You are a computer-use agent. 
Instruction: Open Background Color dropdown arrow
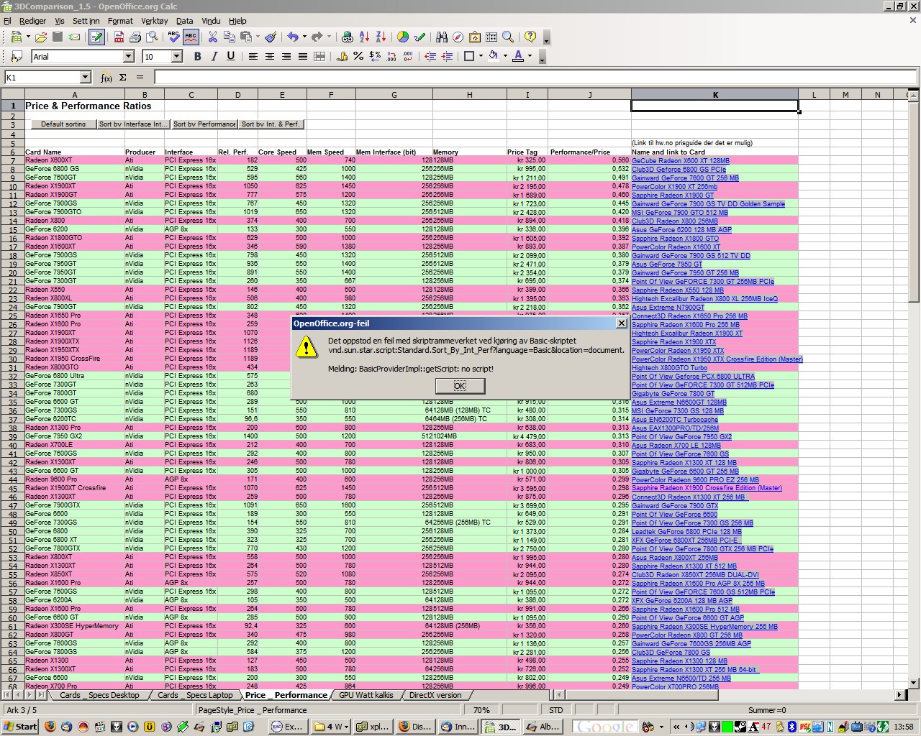504,56
